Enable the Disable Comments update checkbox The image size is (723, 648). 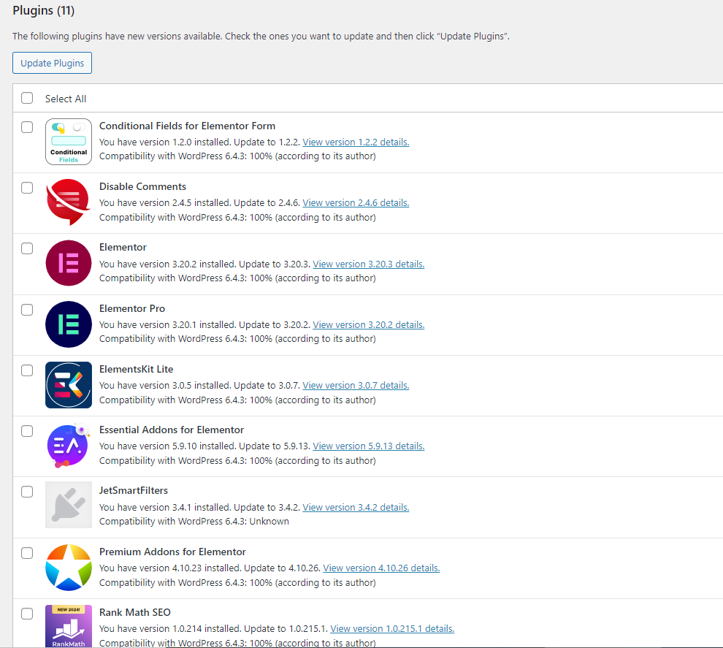[27, 188]
